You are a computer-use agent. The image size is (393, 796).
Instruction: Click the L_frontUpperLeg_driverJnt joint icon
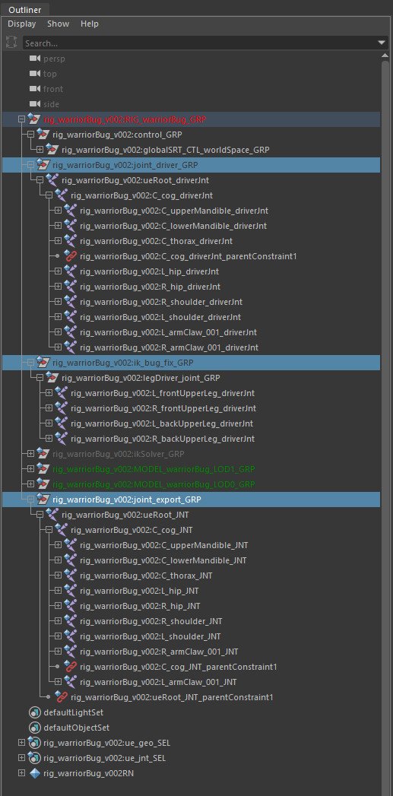(61, 393)
